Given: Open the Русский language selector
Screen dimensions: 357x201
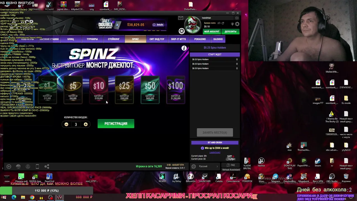Looking at the screenshot, I should 206,166.
